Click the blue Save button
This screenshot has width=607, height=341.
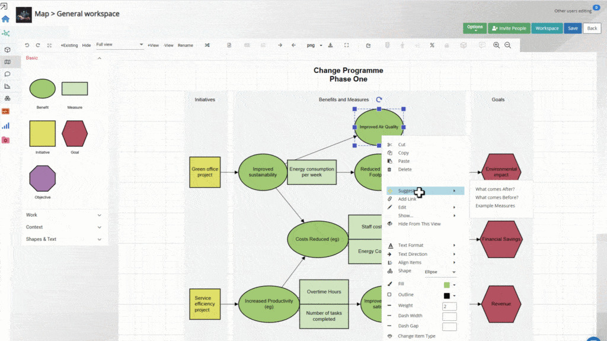pyautogui.click(x=572, y=28)
